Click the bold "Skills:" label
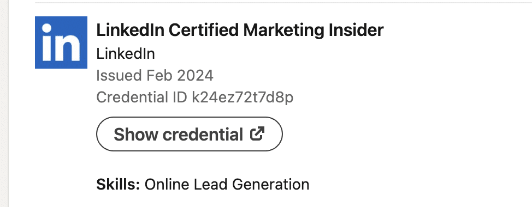Viewport: 532px width, 207px height. point(118,185)
